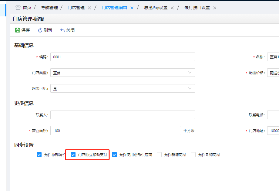Click the 刷新 button label
279x191 pixels.
tap(48, 30)
